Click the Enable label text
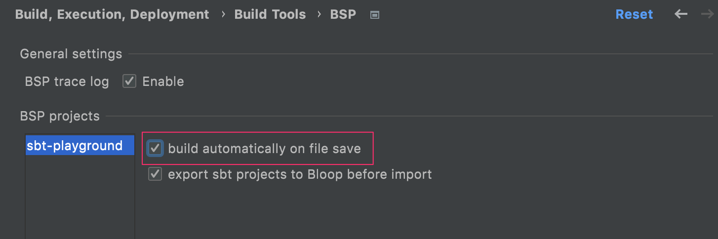The width and height of the screenshot is (718, 239). (163, 81)
